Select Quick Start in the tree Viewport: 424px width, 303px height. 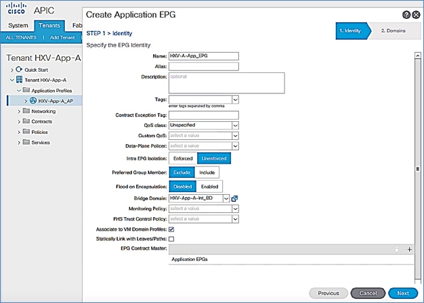tap(36, 70)
